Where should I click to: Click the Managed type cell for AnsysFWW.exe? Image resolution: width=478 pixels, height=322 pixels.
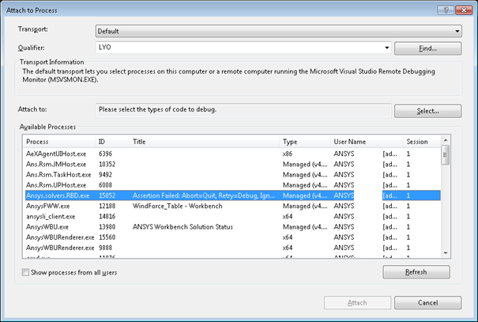305,206
